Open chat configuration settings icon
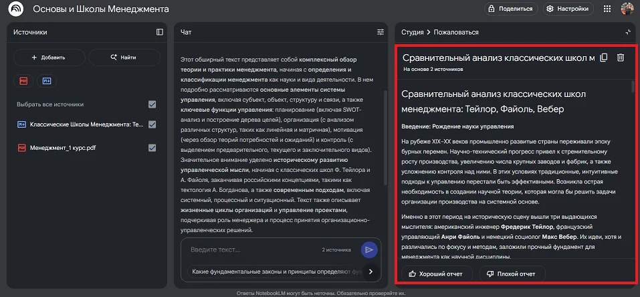This screenshot has height=297, width=640. point(381,31)
